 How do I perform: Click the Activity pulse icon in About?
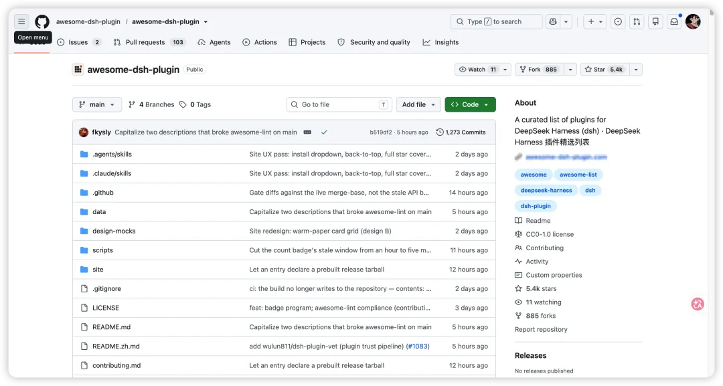[x=518, y=261]
